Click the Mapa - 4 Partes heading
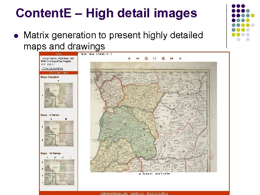This screenshot has width=260, height=195. tap(50, 115)
